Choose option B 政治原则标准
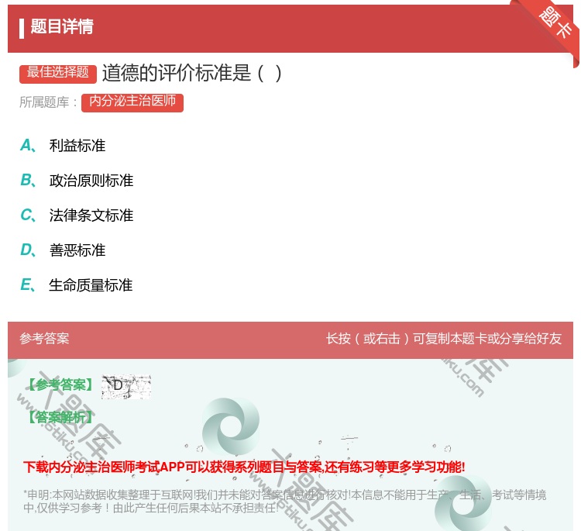The height and width of the screenshot is (531, 581). point(91,181)
